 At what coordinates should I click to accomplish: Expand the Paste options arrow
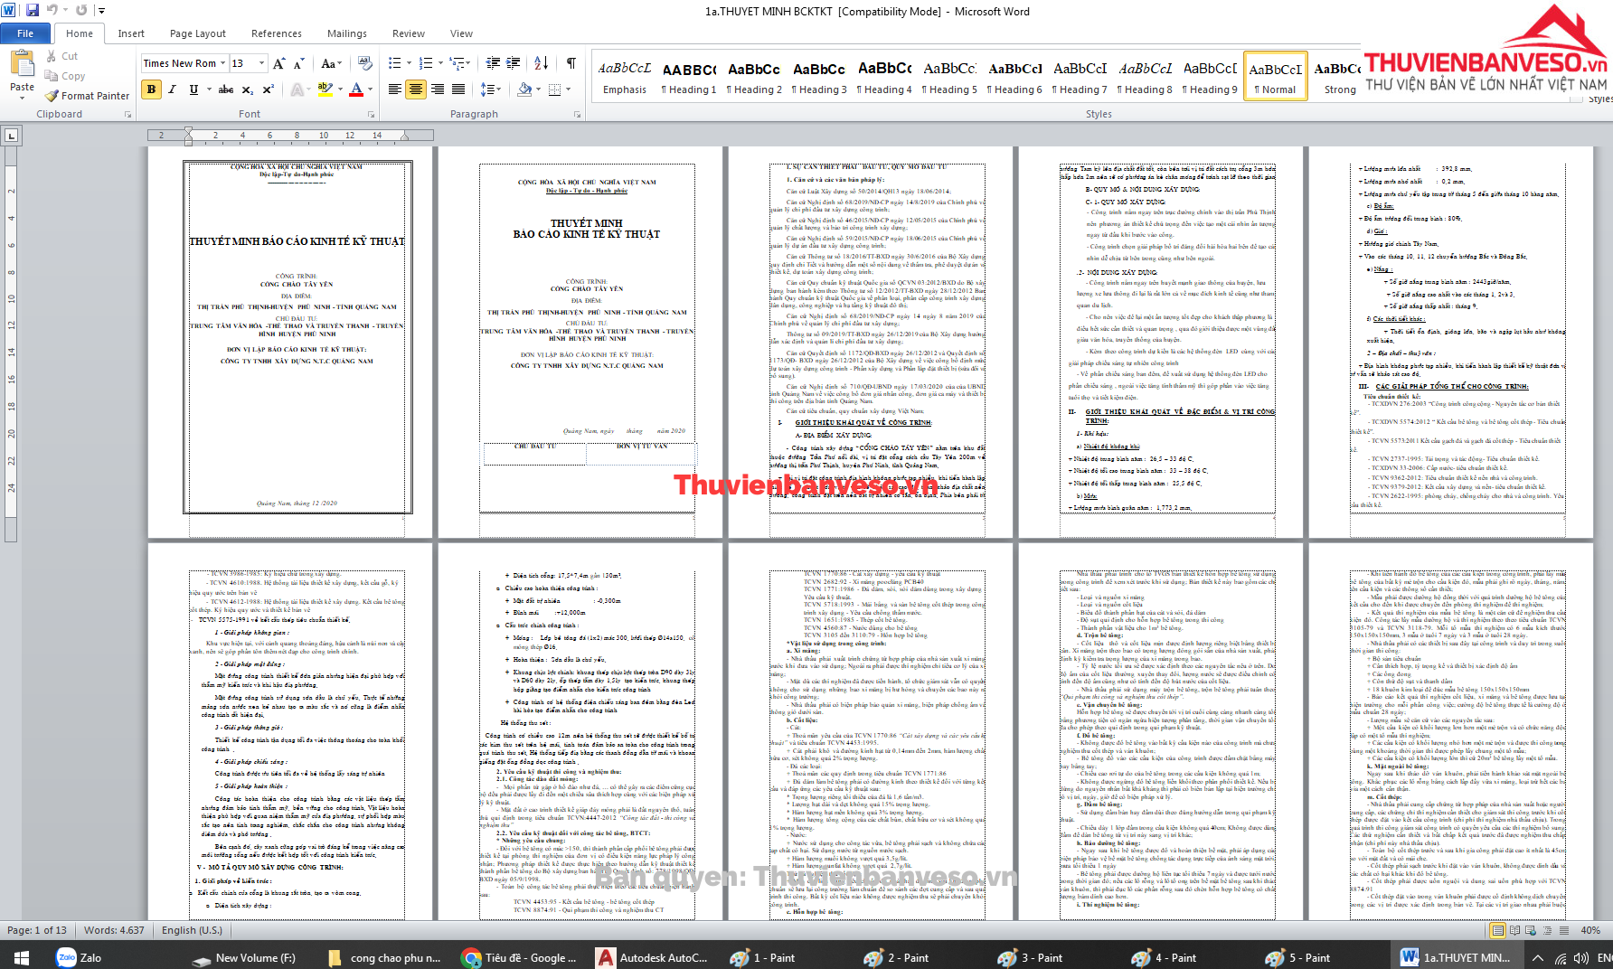[22, 98]
